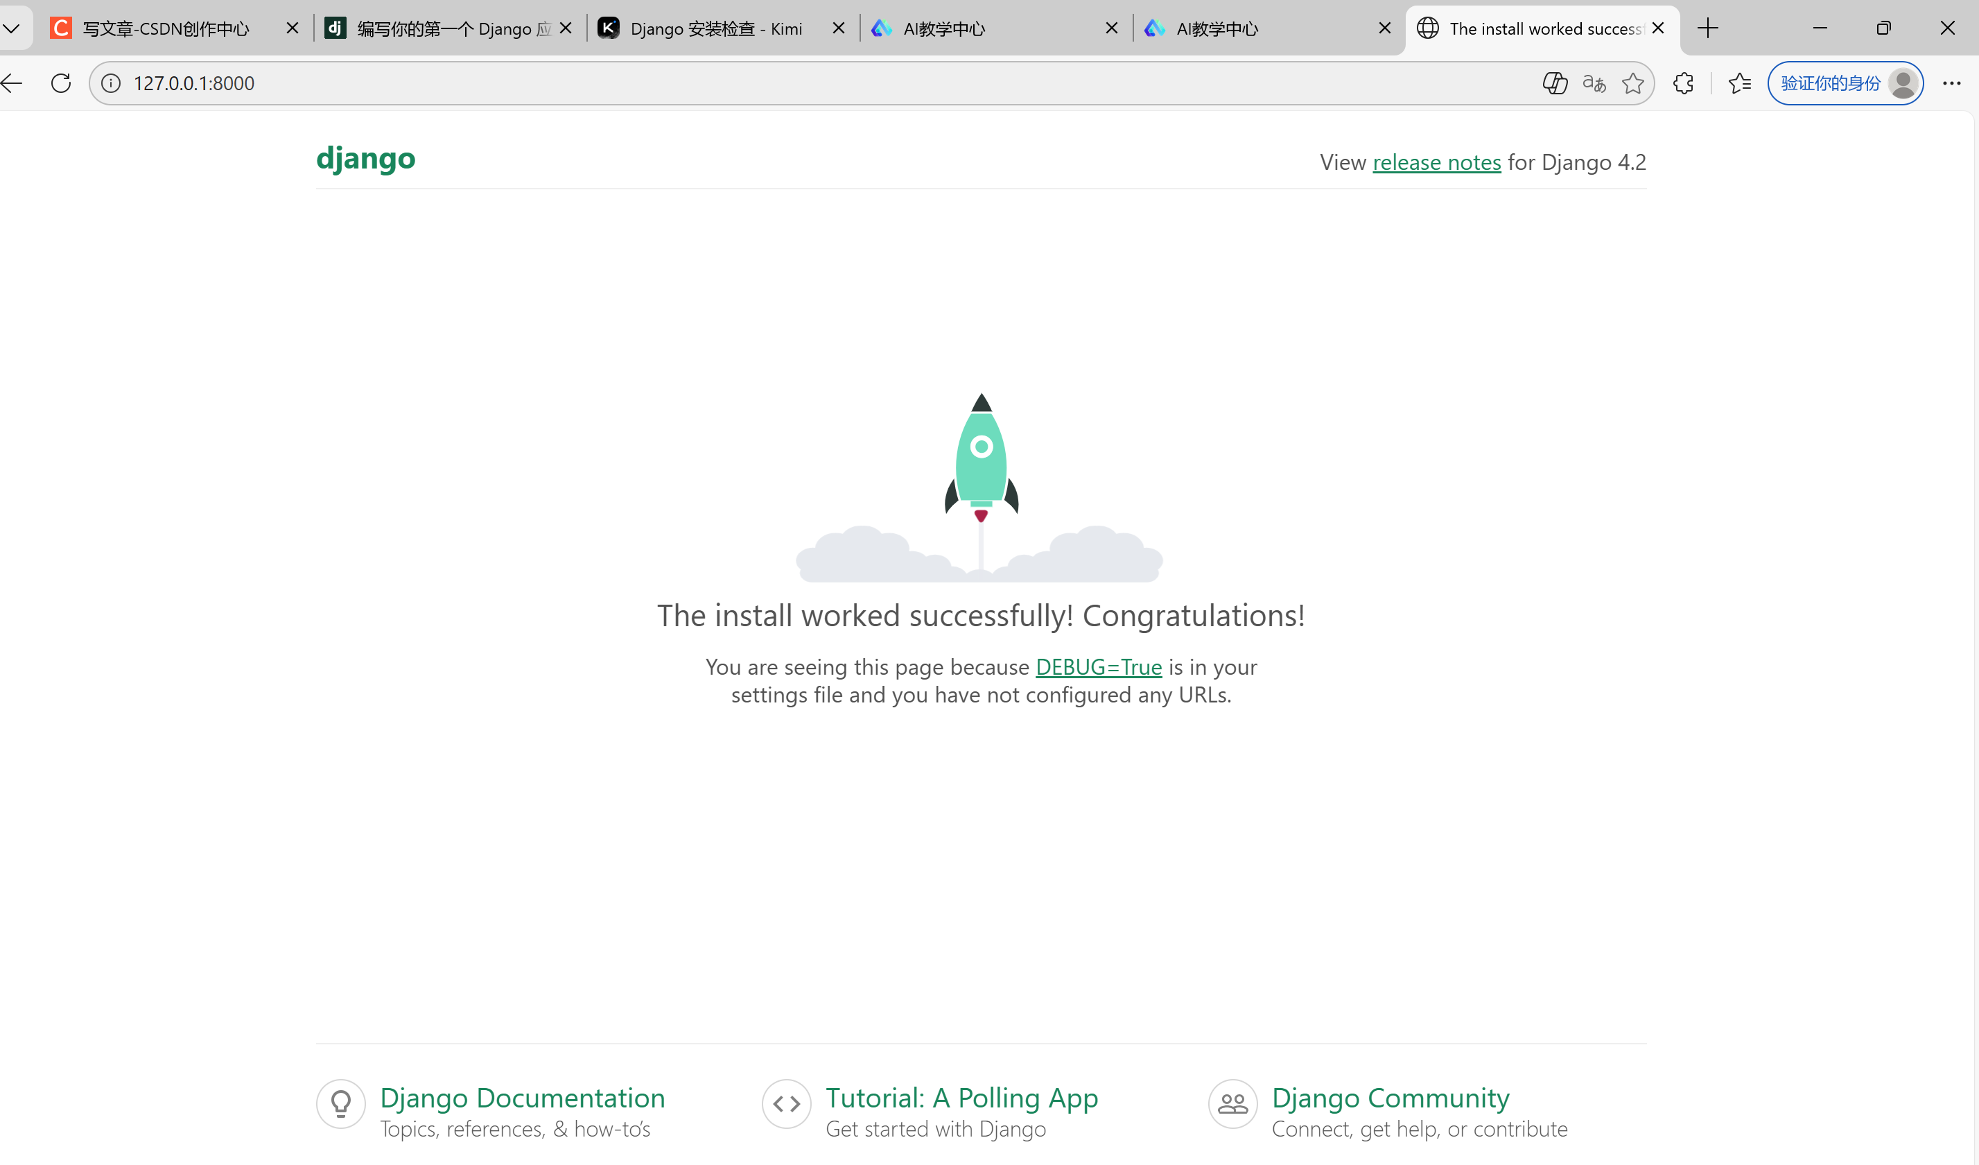Open a new tab with plus button
Screen dimensions: 1979x1165
coord(1707,29)
